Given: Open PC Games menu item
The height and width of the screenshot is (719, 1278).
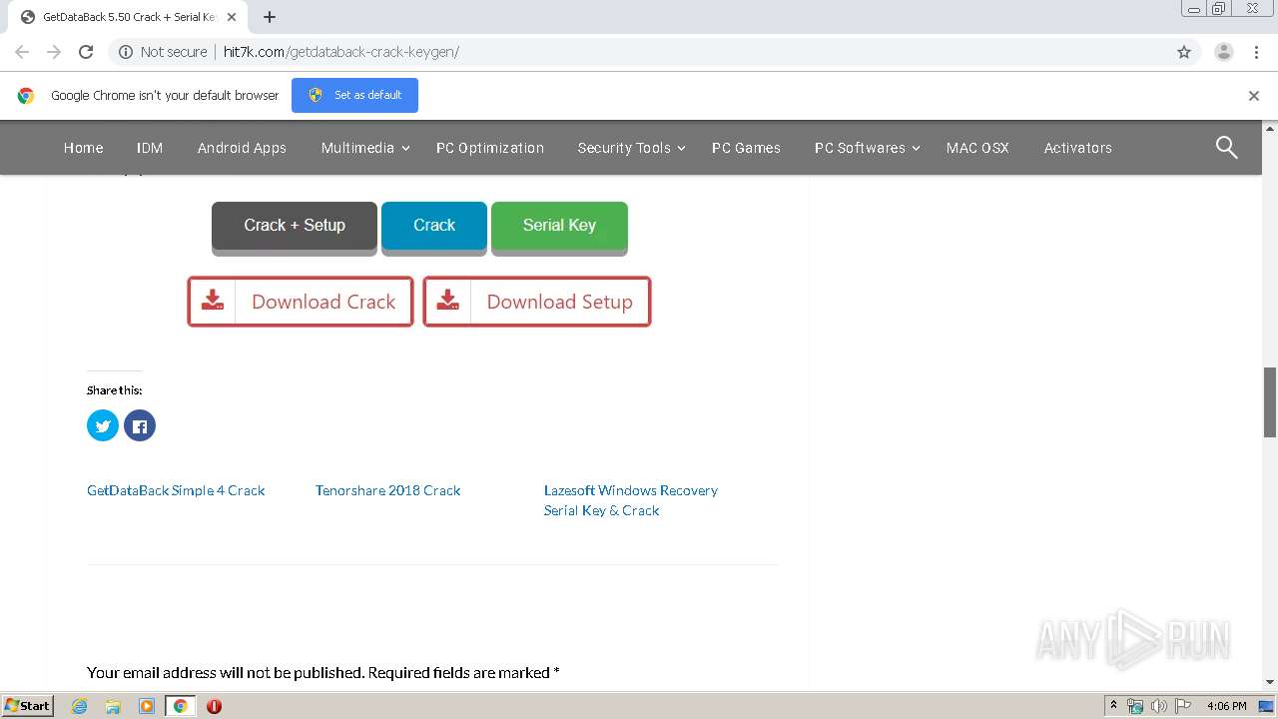Looking at the screenshot, I should (746, 148).
